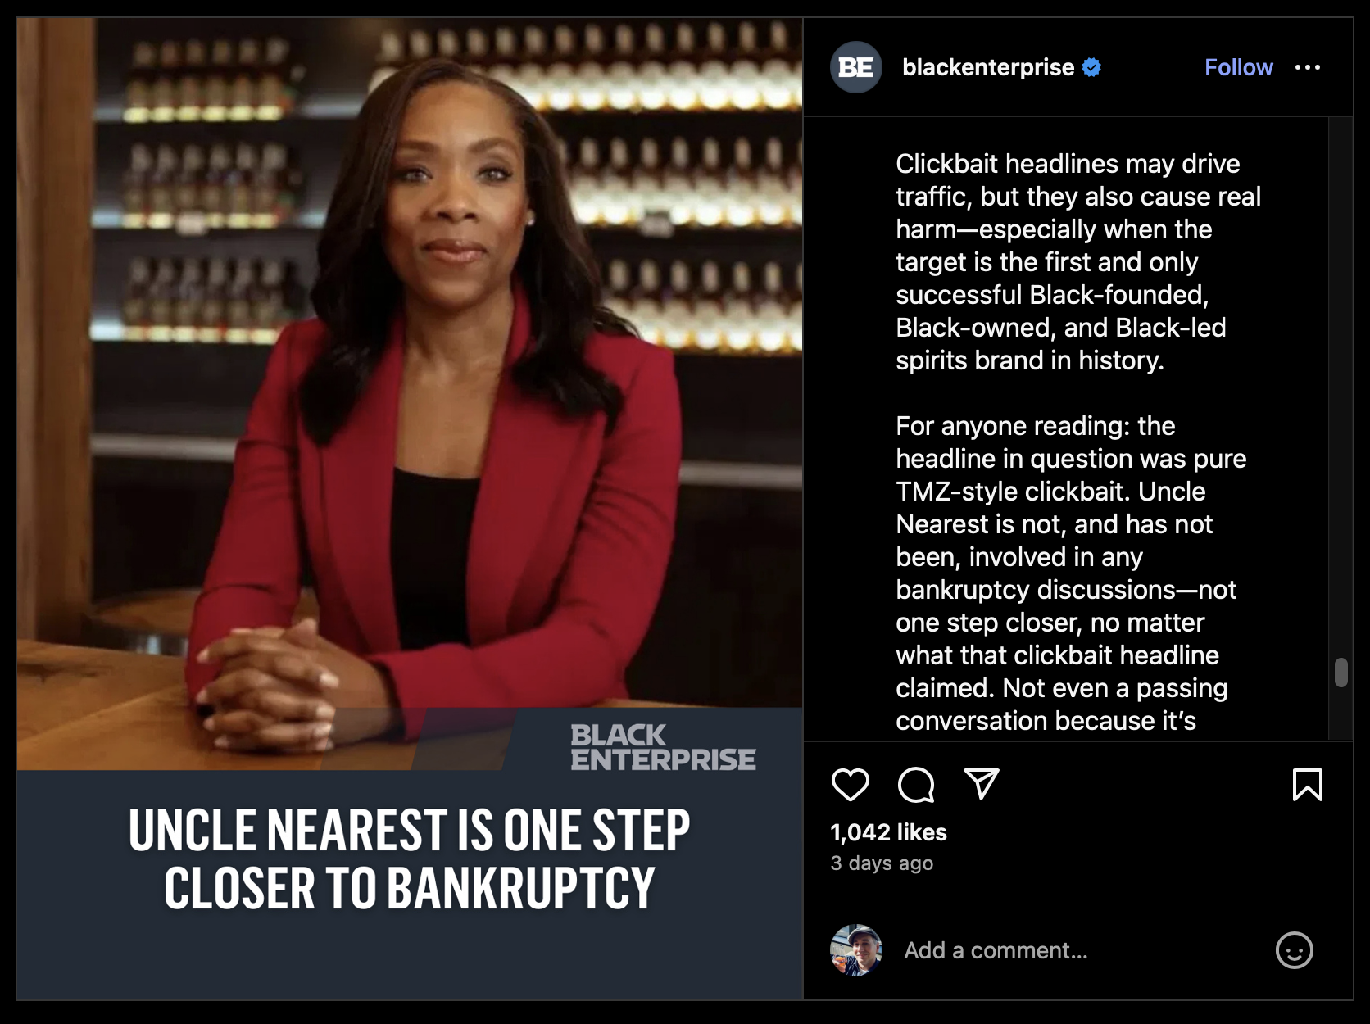Save the post using the bookmark icon
Image resolution: width=1370 pixels, height=1024 pixels.
click(1307, 784)
